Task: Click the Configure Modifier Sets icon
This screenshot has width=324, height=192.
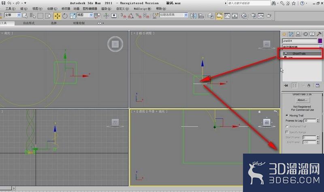Action: 318,85
